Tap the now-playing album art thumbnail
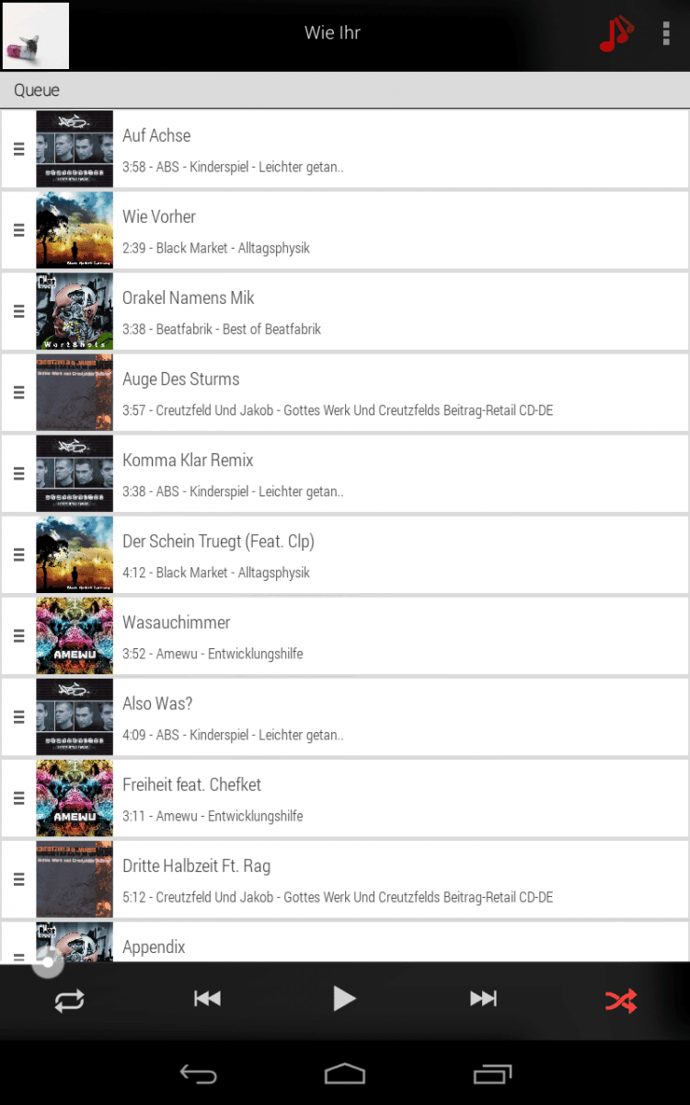This screenshot has height=1105, width=690. 36,36
